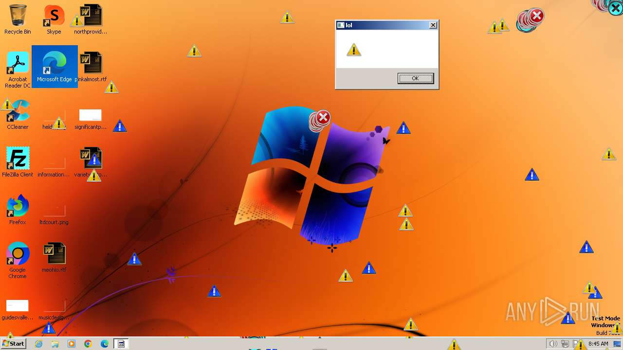Open the guidesvalle... file icon
Viewport: 623px width, 350px height.
coord(18,310)
